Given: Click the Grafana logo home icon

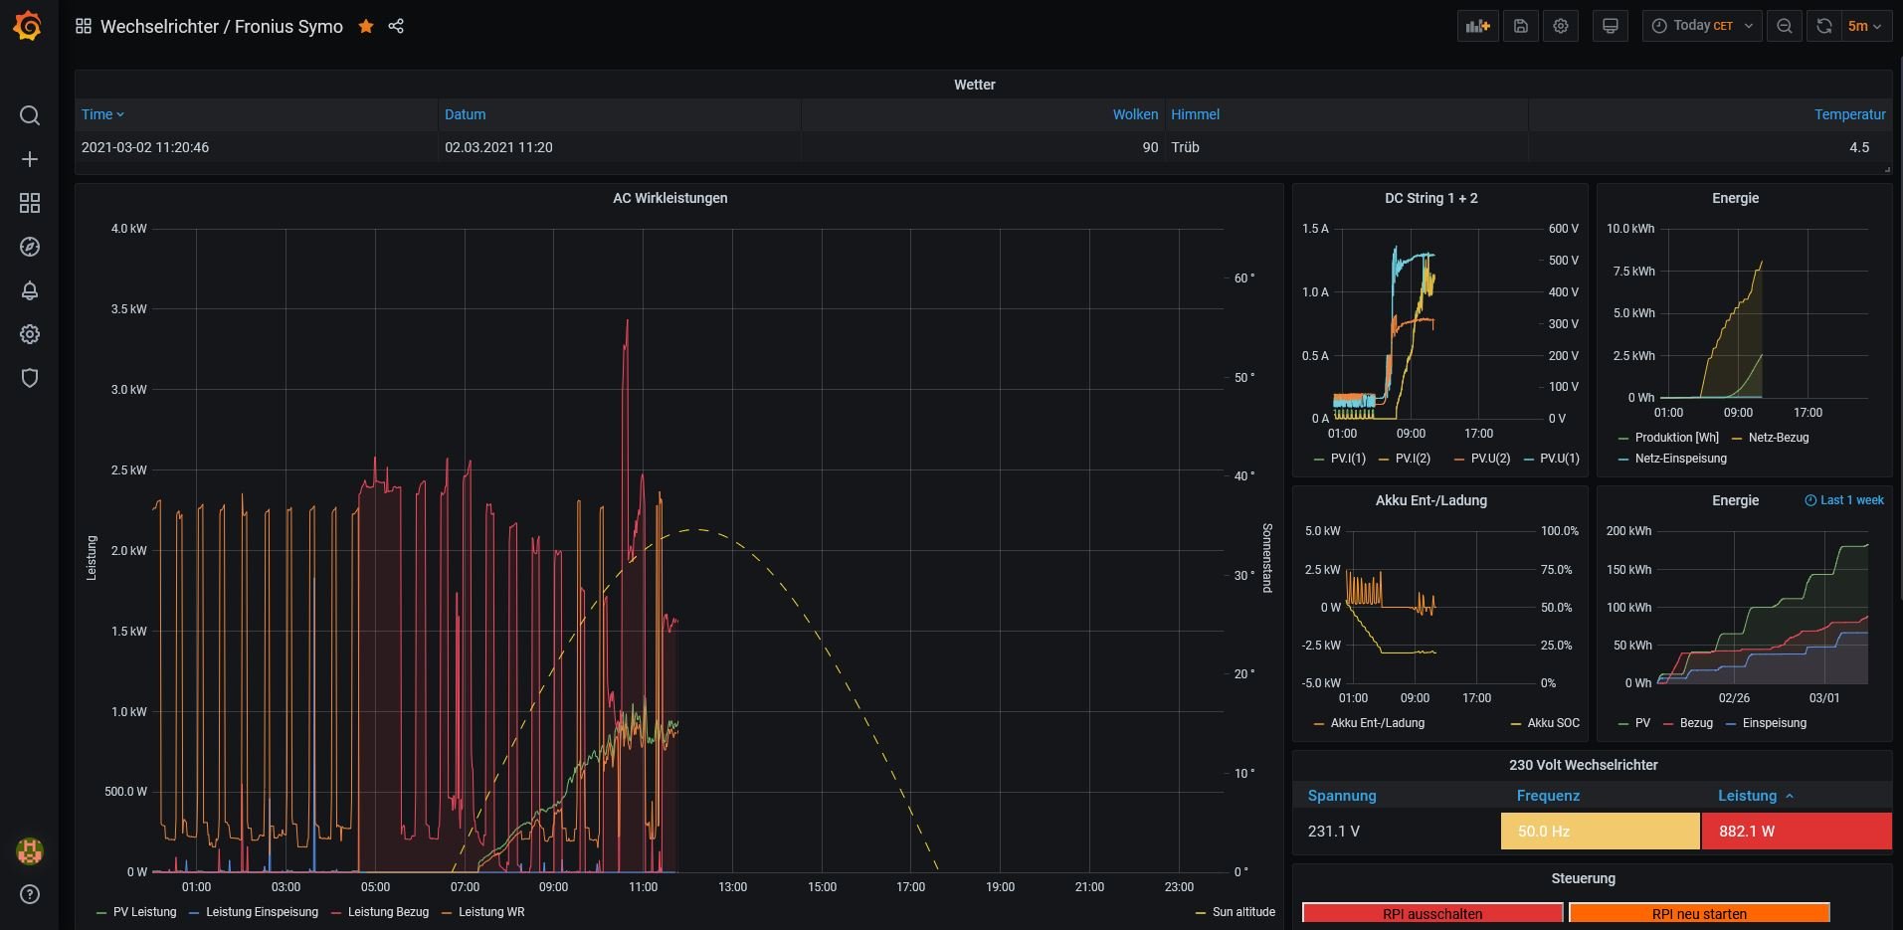Looking at the screenshot, I should click(x=28, y=27).
